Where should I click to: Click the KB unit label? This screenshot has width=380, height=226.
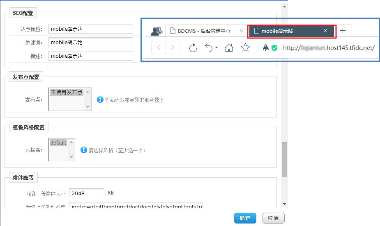tap(111, 193)
